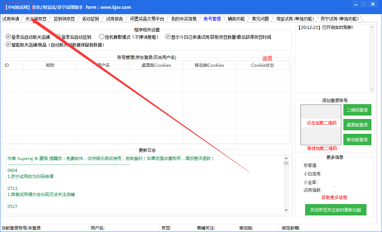The image size is (382, 232).
Task: Switch to the 签到领京豆 tab
Action: (x=64, y=19)
